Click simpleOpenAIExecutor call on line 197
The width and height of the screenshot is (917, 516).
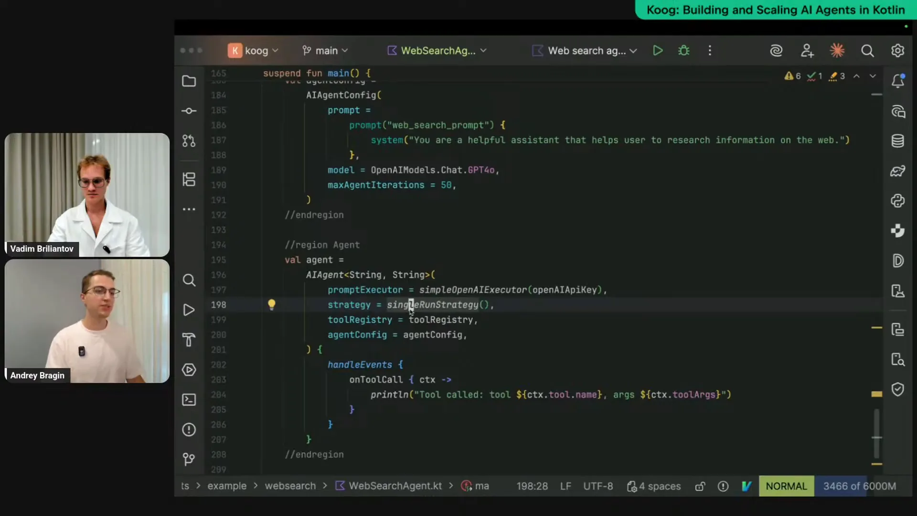tap(473, 290)
